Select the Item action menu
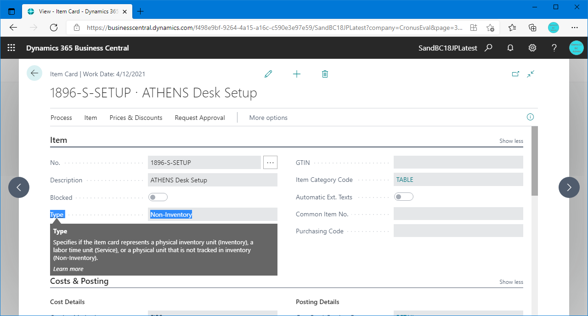The image size is (588, 316). pos(90,118)
